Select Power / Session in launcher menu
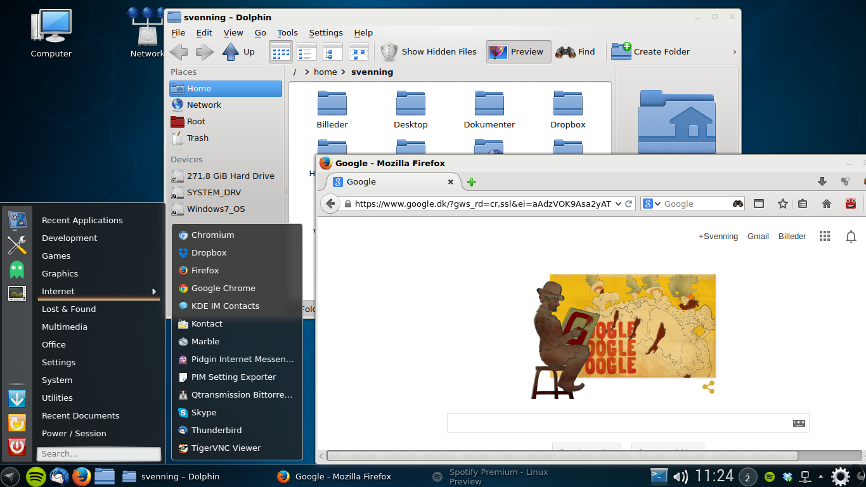 click(74, 433)
